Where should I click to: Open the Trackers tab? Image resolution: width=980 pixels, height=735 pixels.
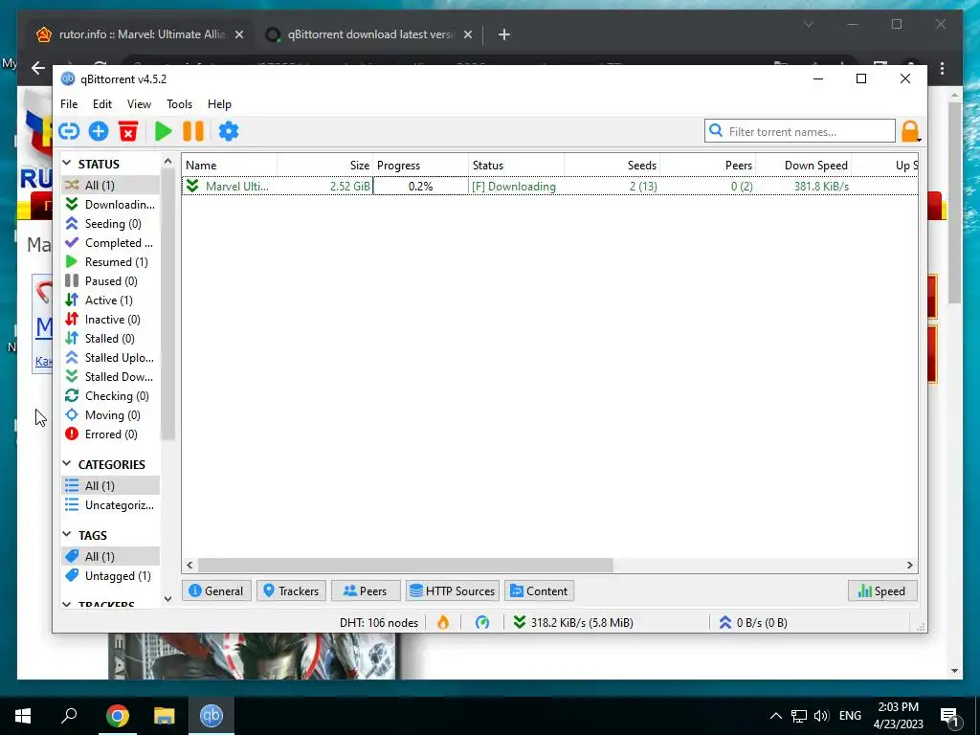[x=291, y=590]
